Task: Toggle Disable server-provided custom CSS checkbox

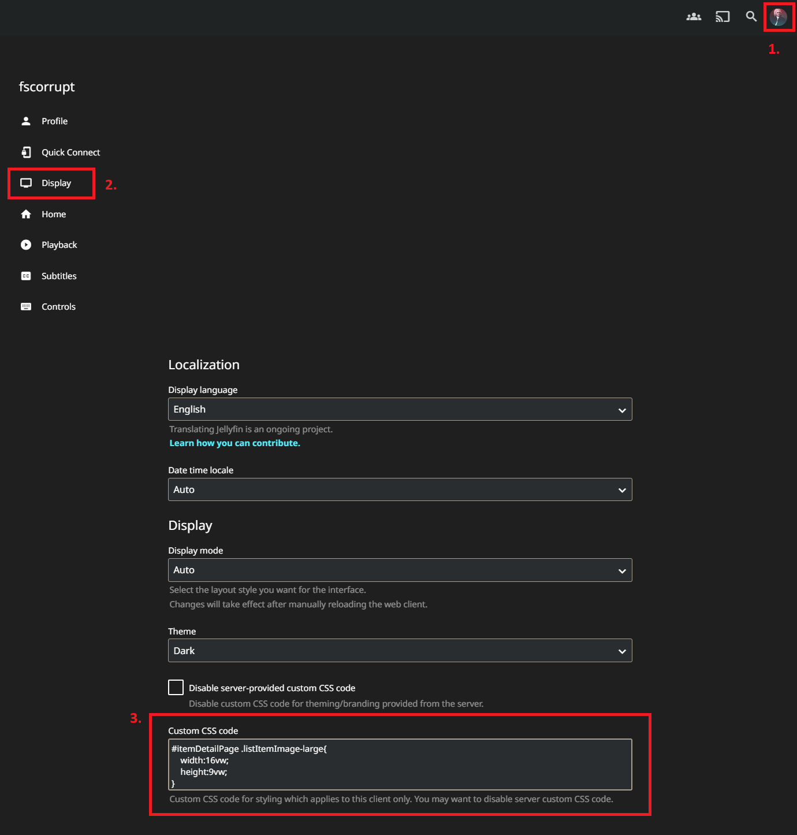Action: pyautogui.click(x=176, y=688)
